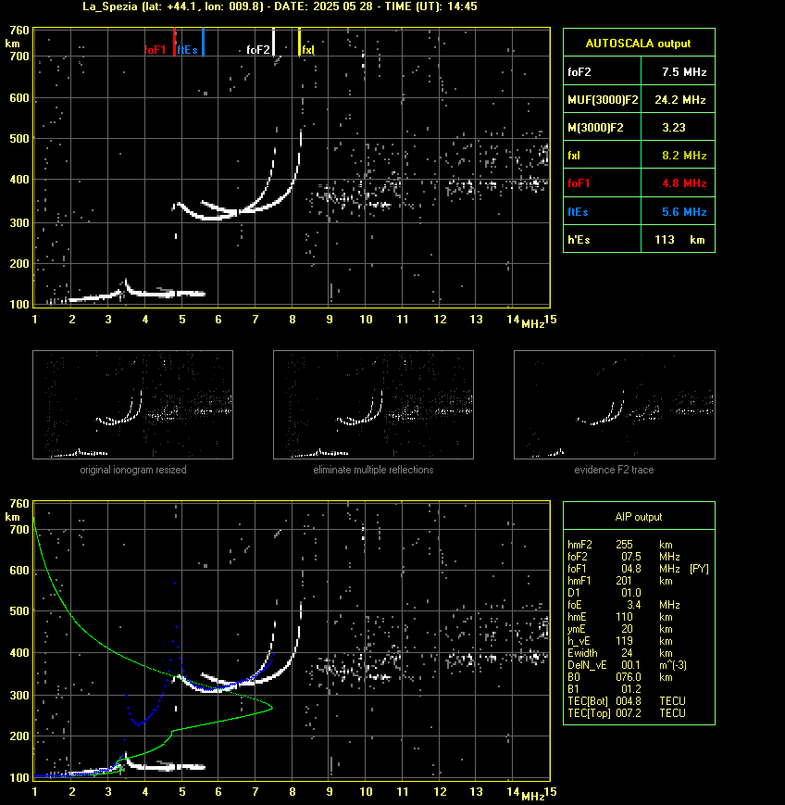Click the '113 km' value cell
The image size is (785, 805).
tap(679, 240)
